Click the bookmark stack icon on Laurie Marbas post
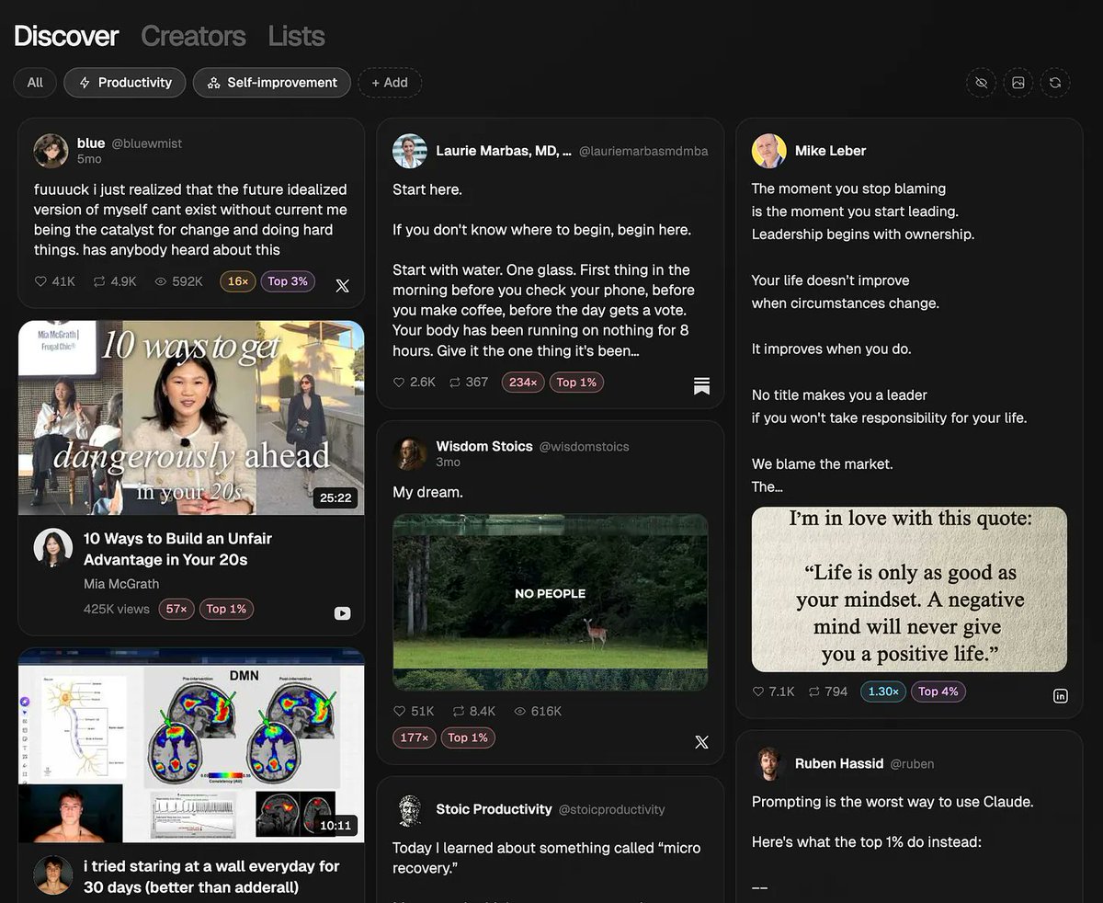This screenshot has height=903, width=1103. [x=701, y=385]
